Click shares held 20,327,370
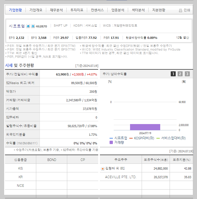This screenshot has width=197, height=199. [x=161, y=177]
